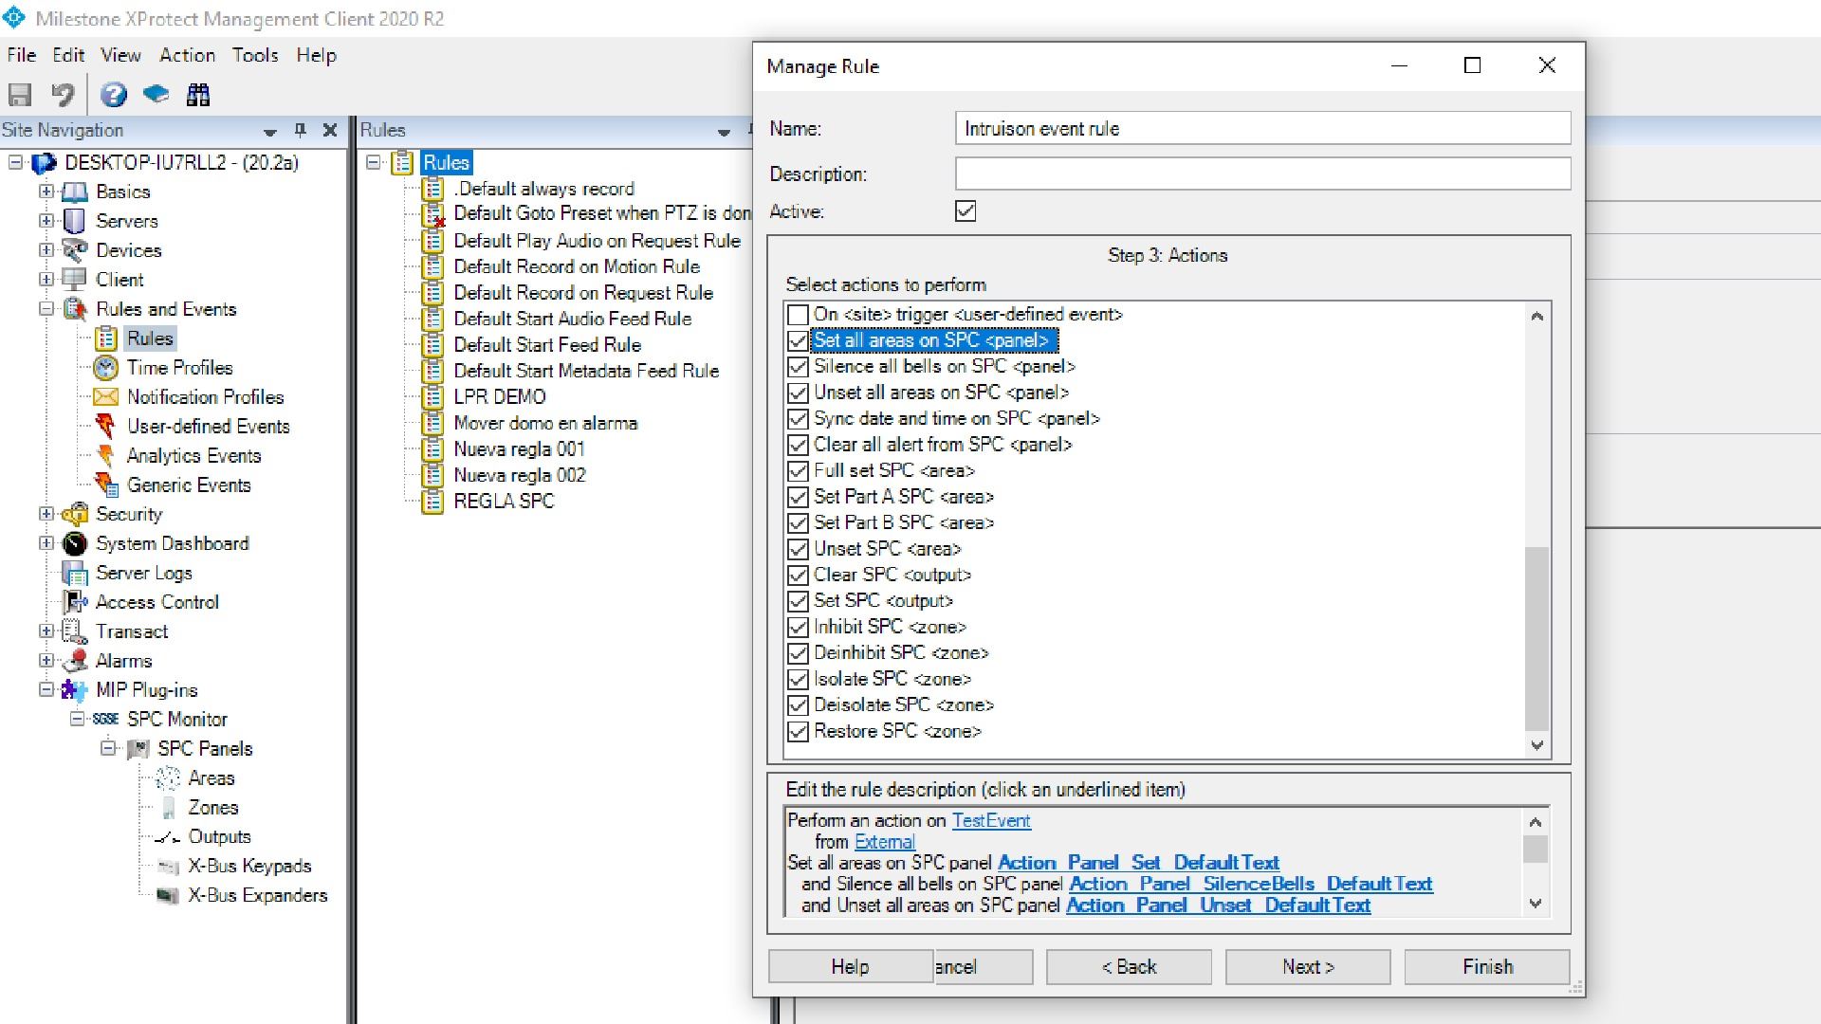
Task: Select the Servers node icon
Action: pos(75,222)
